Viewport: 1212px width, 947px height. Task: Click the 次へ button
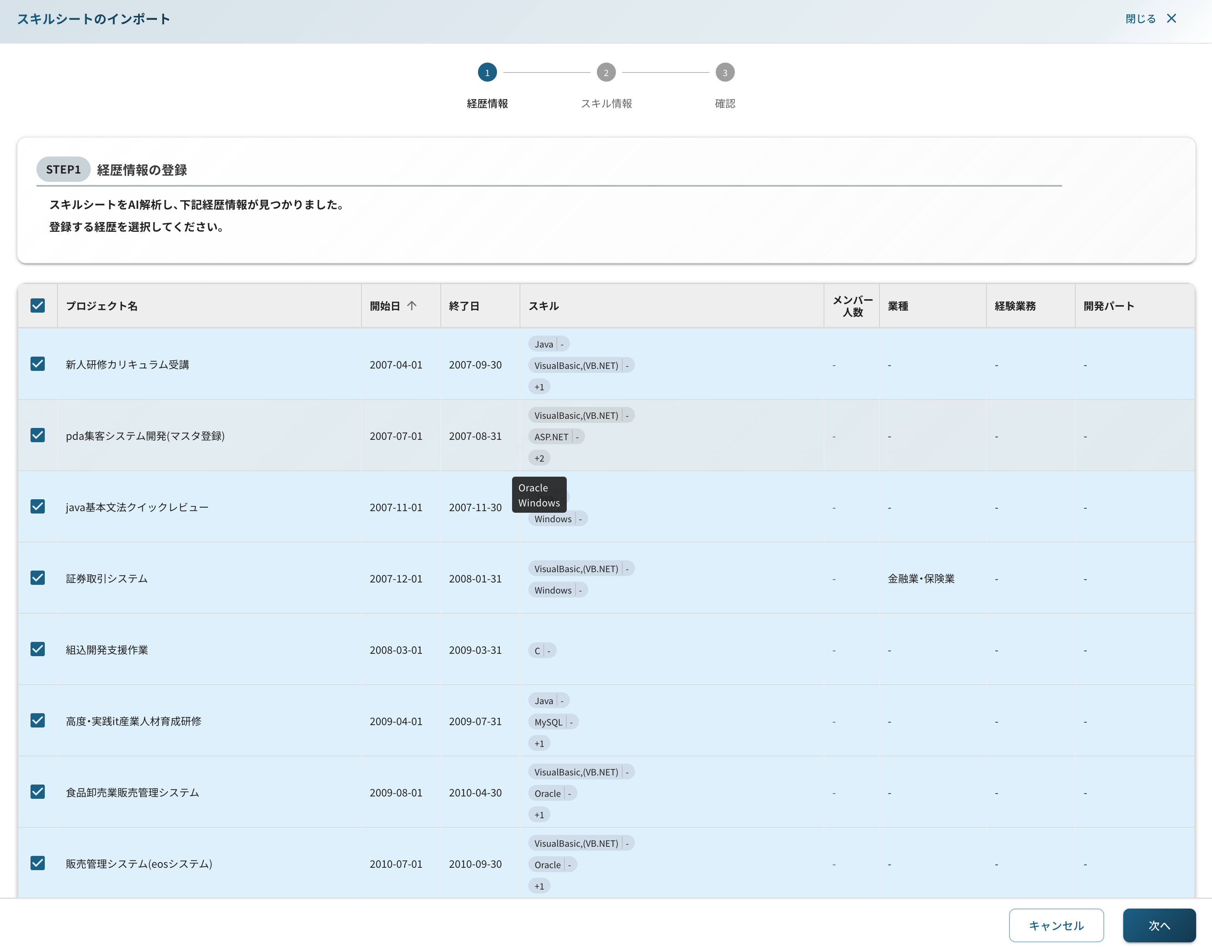tap(1159, 925)
